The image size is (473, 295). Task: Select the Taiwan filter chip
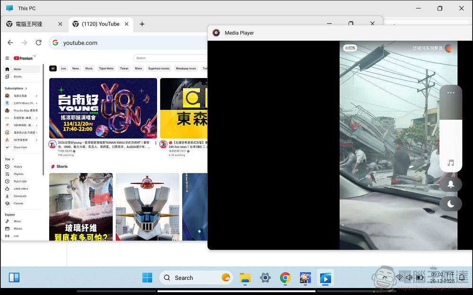(x=123, y=68)
